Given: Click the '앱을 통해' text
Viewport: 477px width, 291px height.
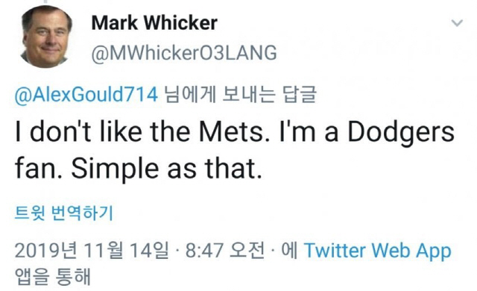Looking at the screenshot, I should (x=53, y=277).
